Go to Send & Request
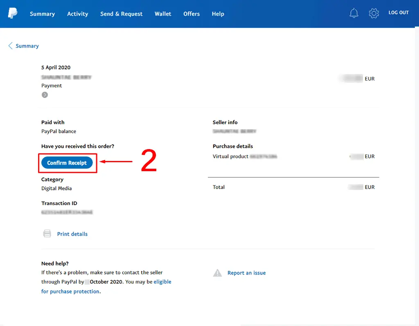 click(x=121, y=14)
